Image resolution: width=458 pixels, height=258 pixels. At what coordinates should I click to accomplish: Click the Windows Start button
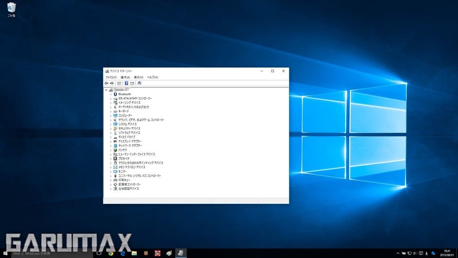5,254
